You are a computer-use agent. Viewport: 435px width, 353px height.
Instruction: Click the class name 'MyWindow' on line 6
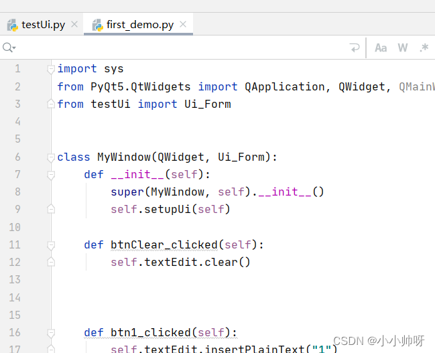click(x=124, y=157)
